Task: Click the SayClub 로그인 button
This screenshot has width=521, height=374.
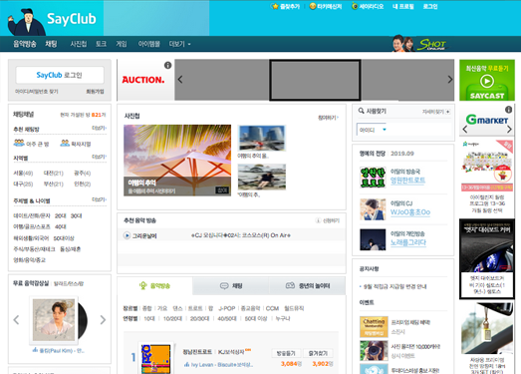Action: point(60,75)
